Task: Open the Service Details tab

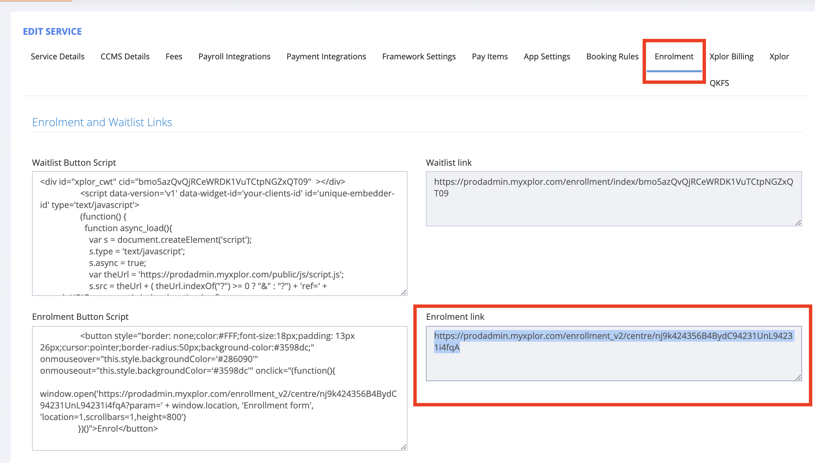Action: coord(58,56)
